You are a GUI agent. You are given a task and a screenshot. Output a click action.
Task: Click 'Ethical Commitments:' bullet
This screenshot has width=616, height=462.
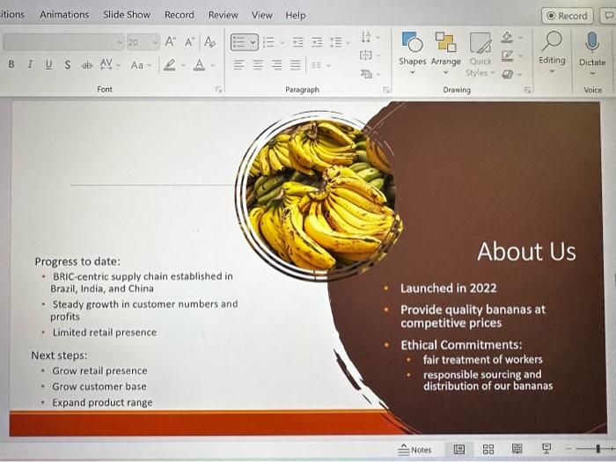pyautogui.click(x=462, y=345)
